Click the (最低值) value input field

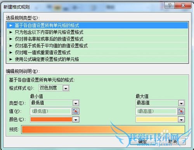click(x=51, y=111)
